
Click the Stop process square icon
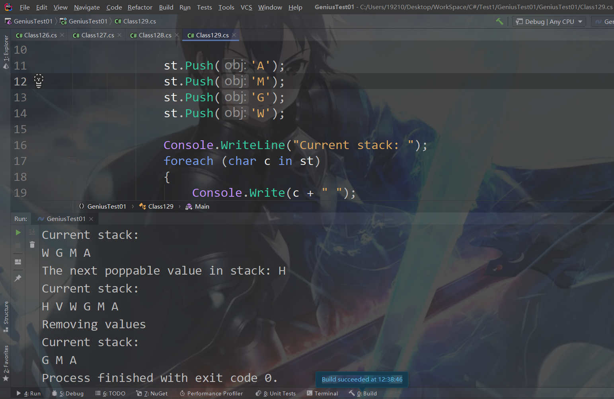tap(18, 246)
